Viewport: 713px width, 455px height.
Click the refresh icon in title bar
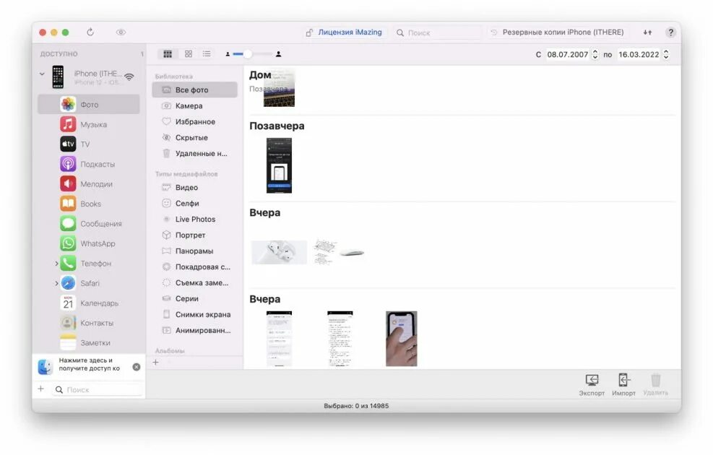click(90, 32)
